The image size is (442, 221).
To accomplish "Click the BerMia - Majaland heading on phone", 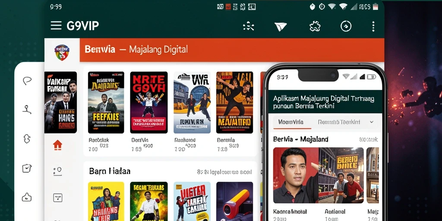I will point(300,139).
